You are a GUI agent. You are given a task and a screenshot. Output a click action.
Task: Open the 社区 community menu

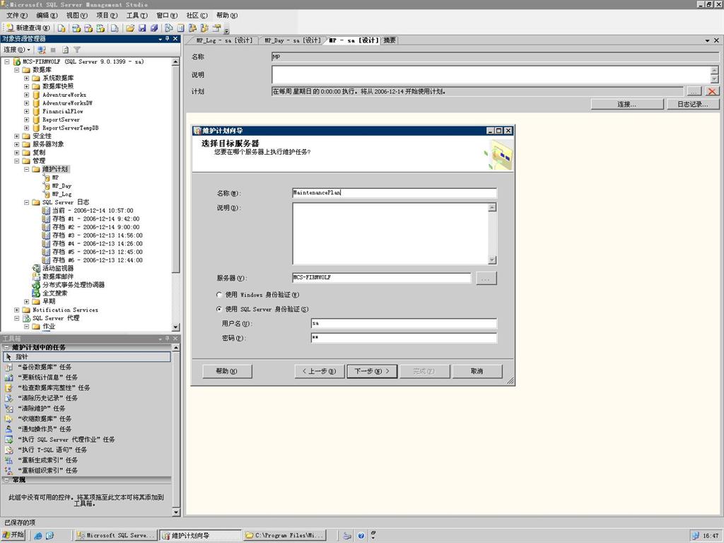click(197, 16)
